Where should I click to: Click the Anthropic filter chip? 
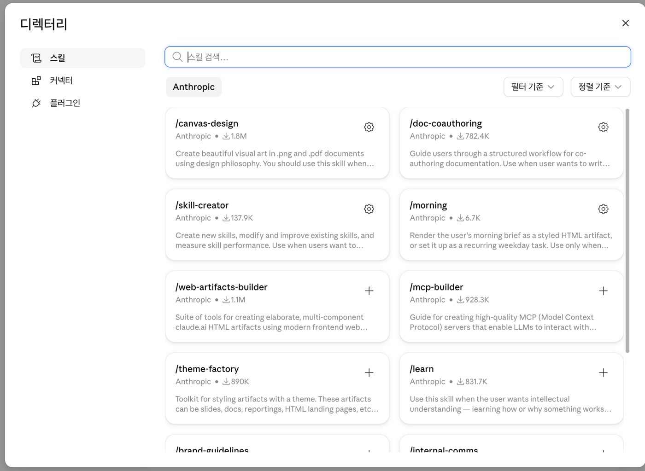pyautogui.click(x=193, y=87)
